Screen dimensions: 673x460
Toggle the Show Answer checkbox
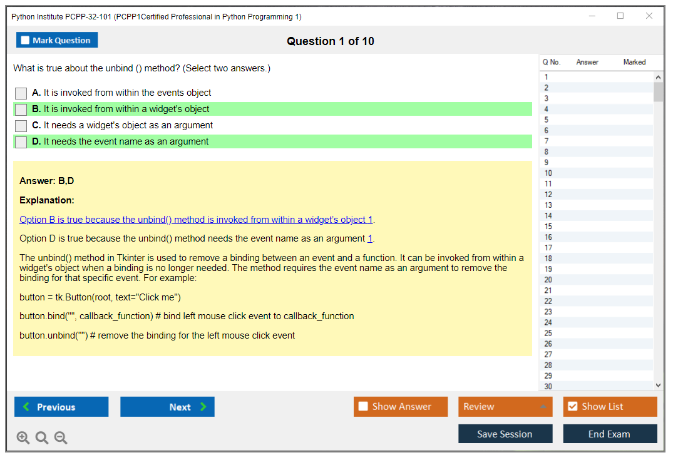[364, 407]
